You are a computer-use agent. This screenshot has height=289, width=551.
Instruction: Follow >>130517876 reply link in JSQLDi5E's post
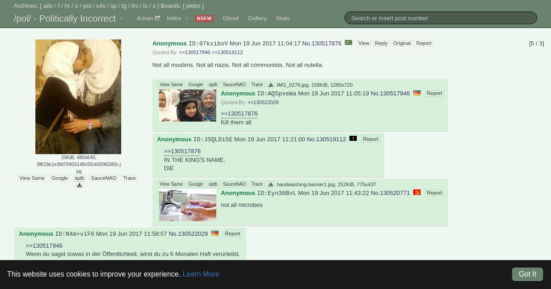tap(182, 151)
